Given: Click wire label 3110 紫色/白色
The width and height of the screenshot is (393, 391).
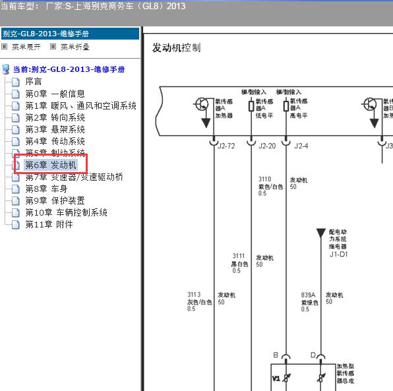Looking at the screenshot, I should (270, 186).
